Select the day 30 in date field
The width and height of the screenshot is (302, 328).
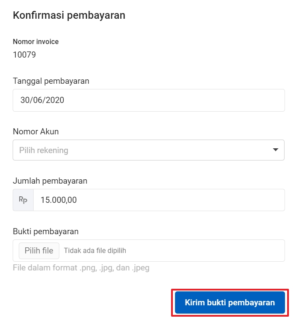(x=24, y=100)
